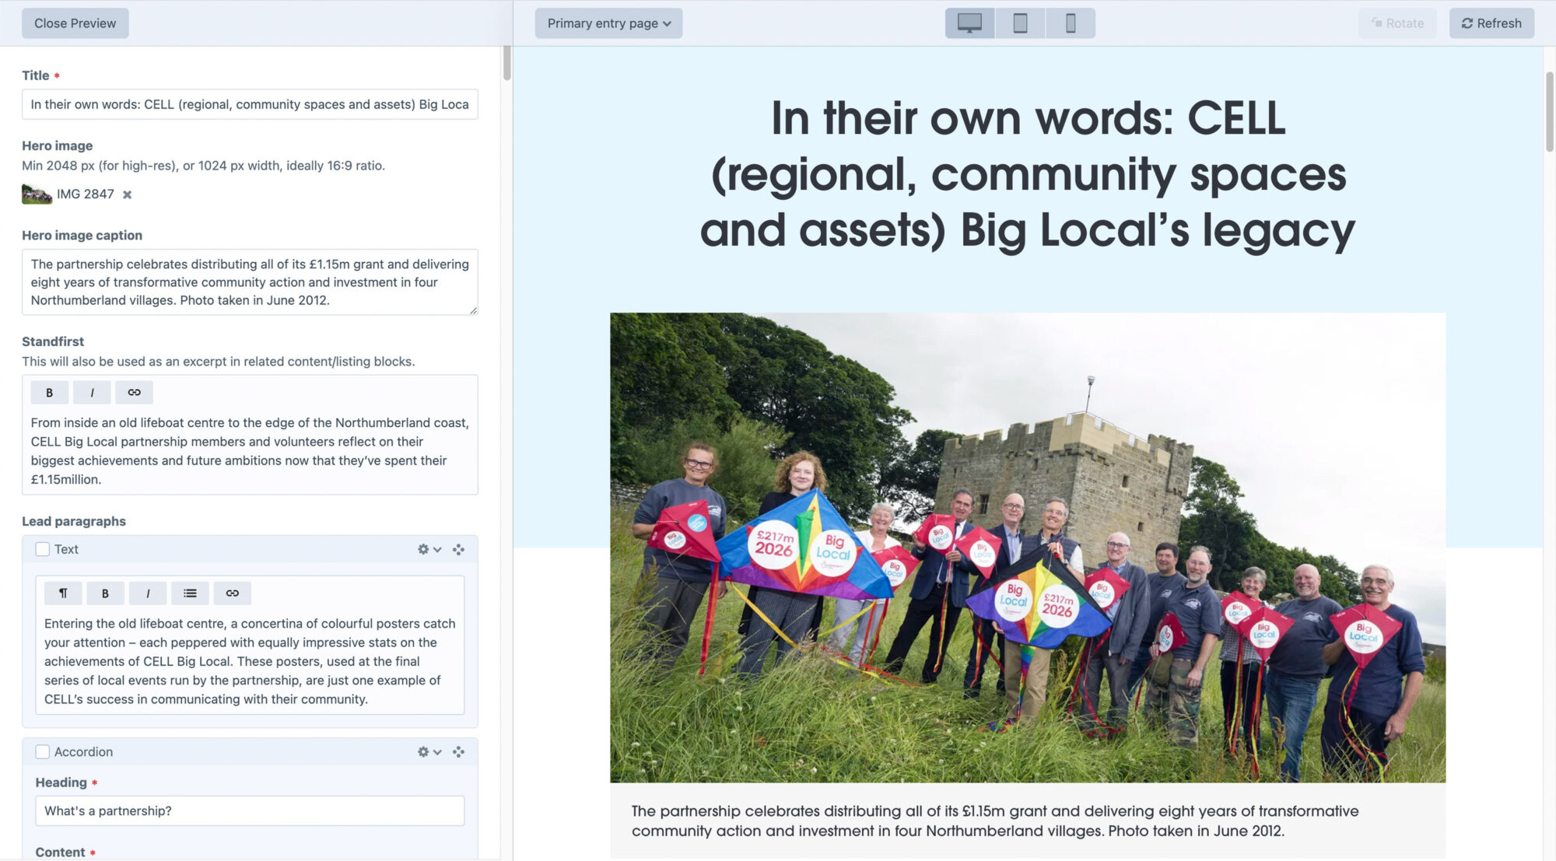Toggle bold in Text block toolbar
Viewport: 1556px width, 861px height.
[x=105, y=593]
